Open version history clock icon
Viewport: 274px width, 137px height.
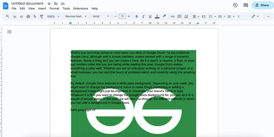pyautogui.click(x=235, y=5)
